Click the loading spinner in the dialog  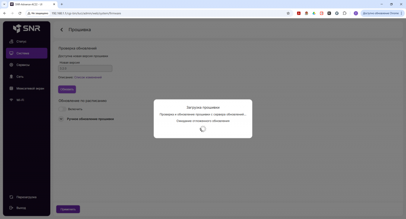tap(203, 129)
